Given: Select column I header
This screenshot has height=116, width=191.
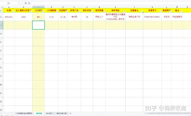Looking at the screenshot, I should click(x=115, y=7).
